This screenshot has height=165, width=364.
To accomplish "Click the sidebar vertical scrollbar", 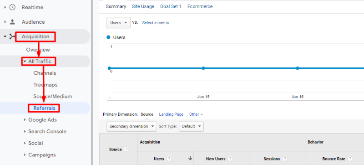I will (x=92, y=82).
